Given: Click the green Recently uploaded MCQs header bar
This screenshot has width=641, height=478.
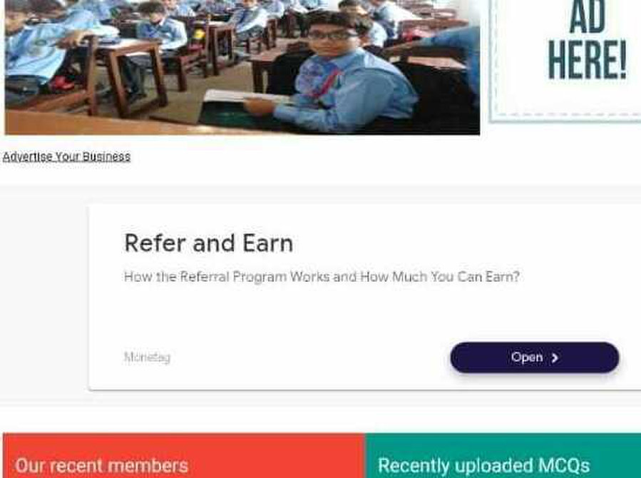Looking at the screenshot, I should tap(503, 455).
